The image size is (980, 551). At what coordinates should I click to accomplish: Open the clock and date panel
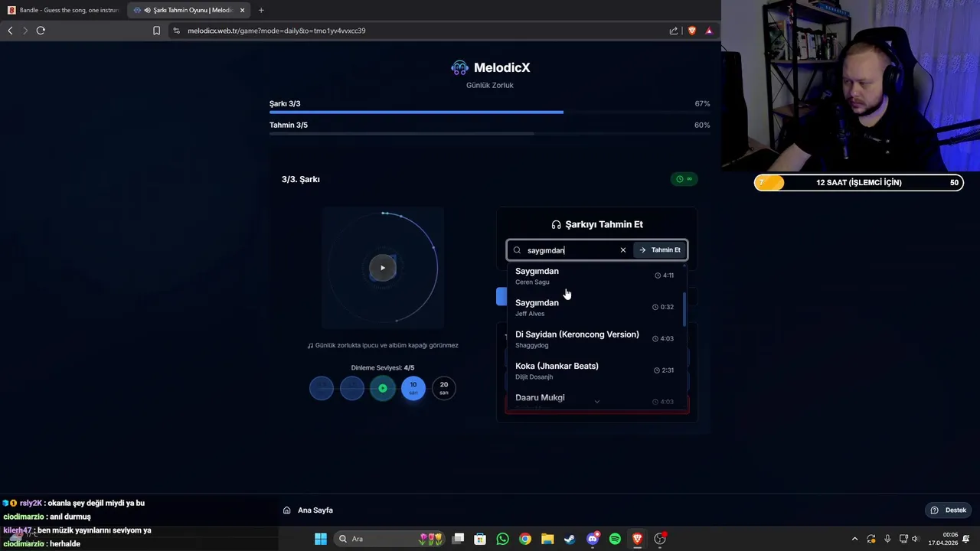coord(943,539)
